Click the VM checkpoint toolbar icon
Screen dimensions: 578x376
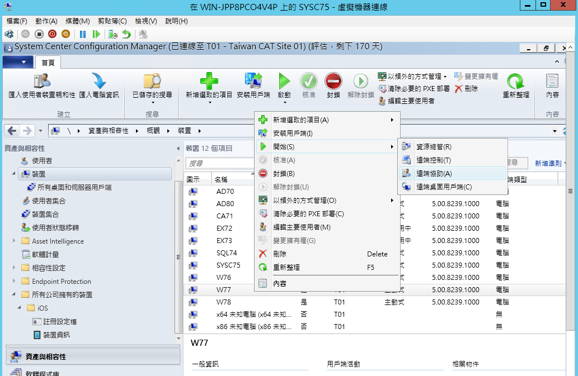pos(113,34)
